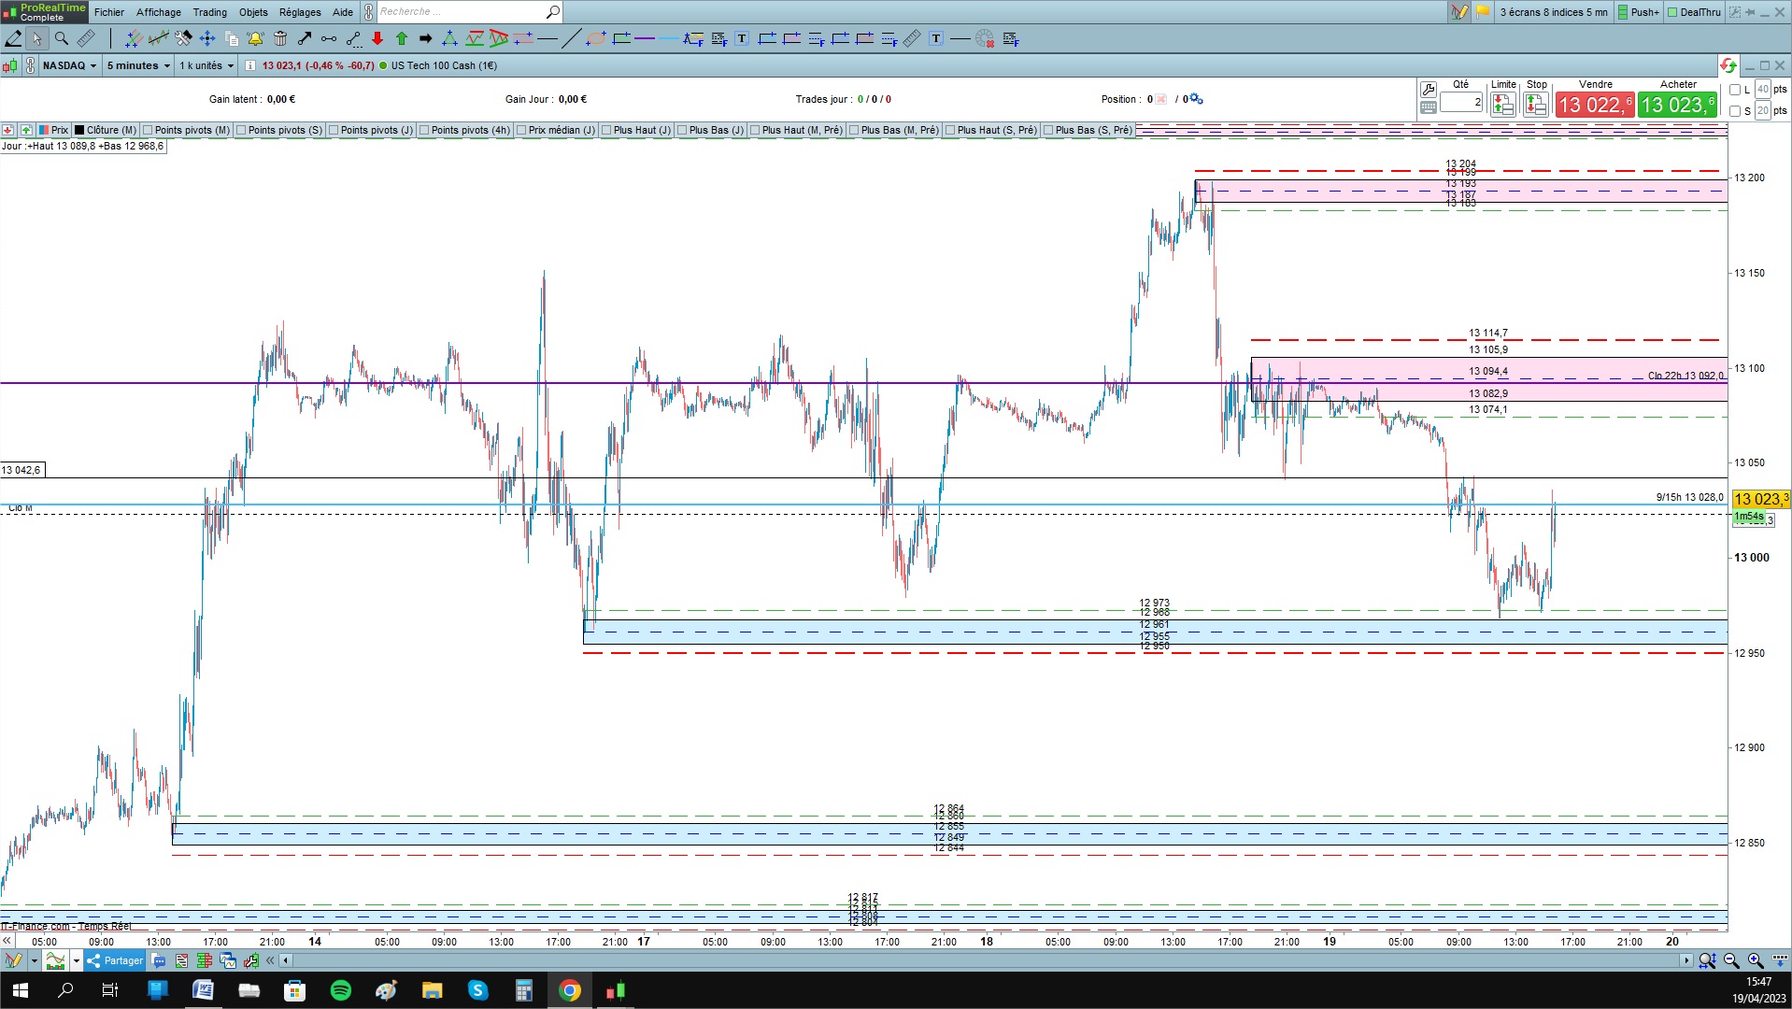
Task: Pick the move objects crosshair tool
Action: point(207,38)
